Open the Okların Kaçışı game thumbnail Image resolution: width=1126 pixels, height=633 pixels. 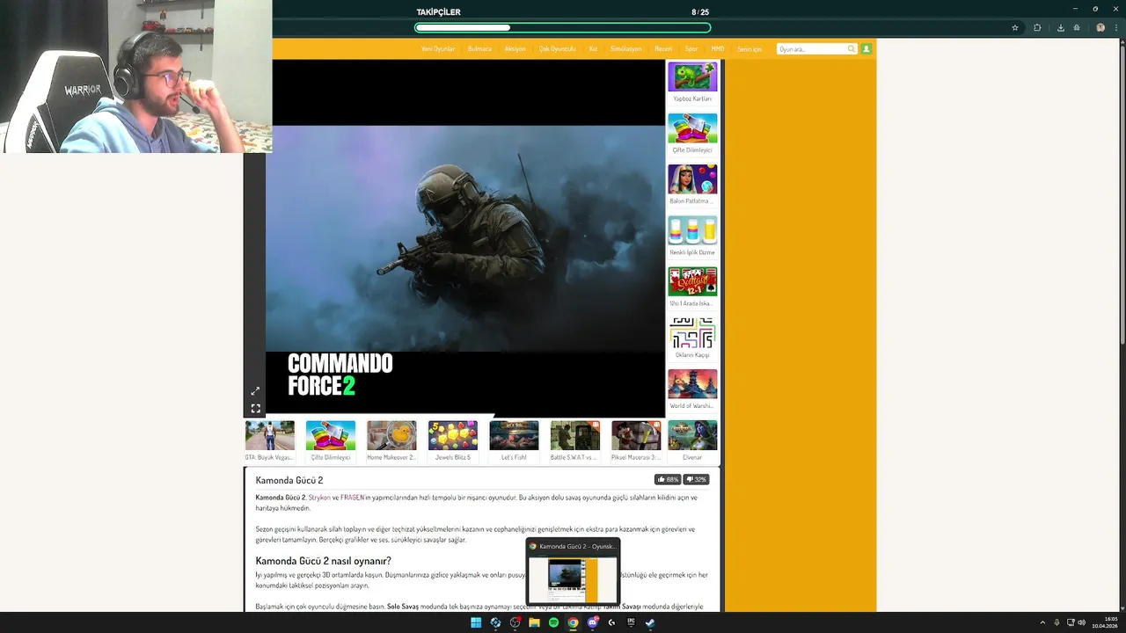click(x=692, y=333)
